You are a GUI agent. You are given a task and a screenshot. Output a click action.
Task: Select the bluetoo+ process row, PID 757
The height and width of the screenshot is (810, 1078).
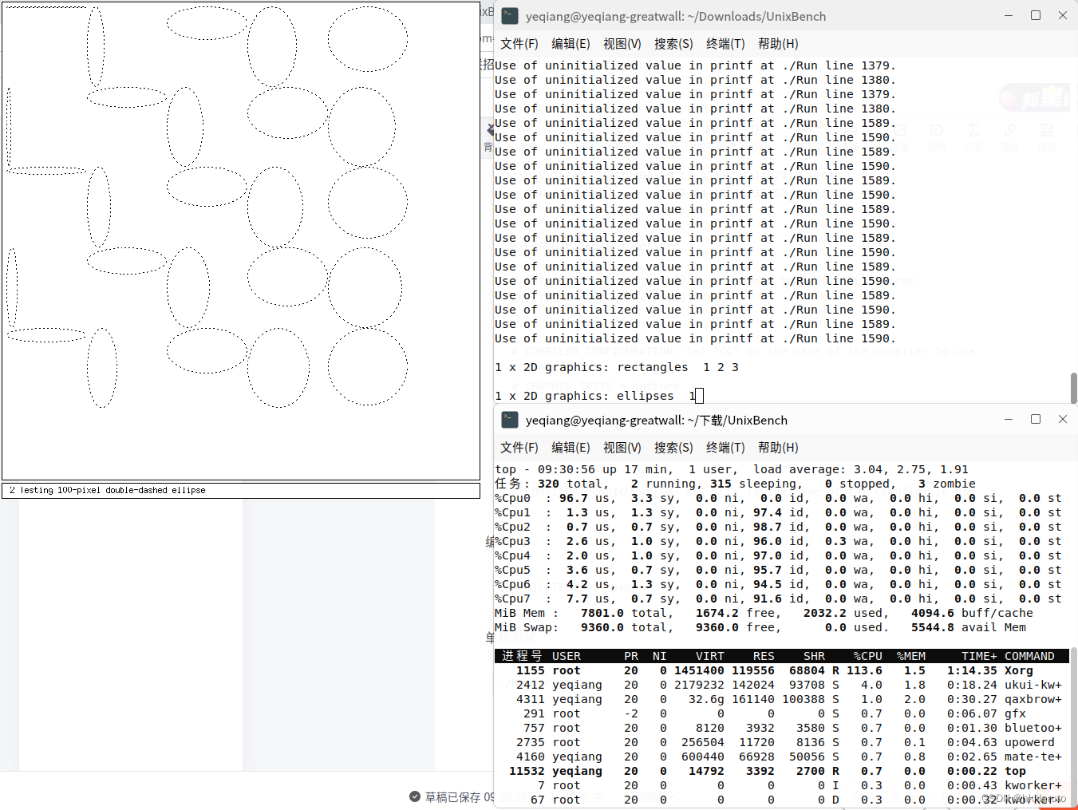click(782, 728)
